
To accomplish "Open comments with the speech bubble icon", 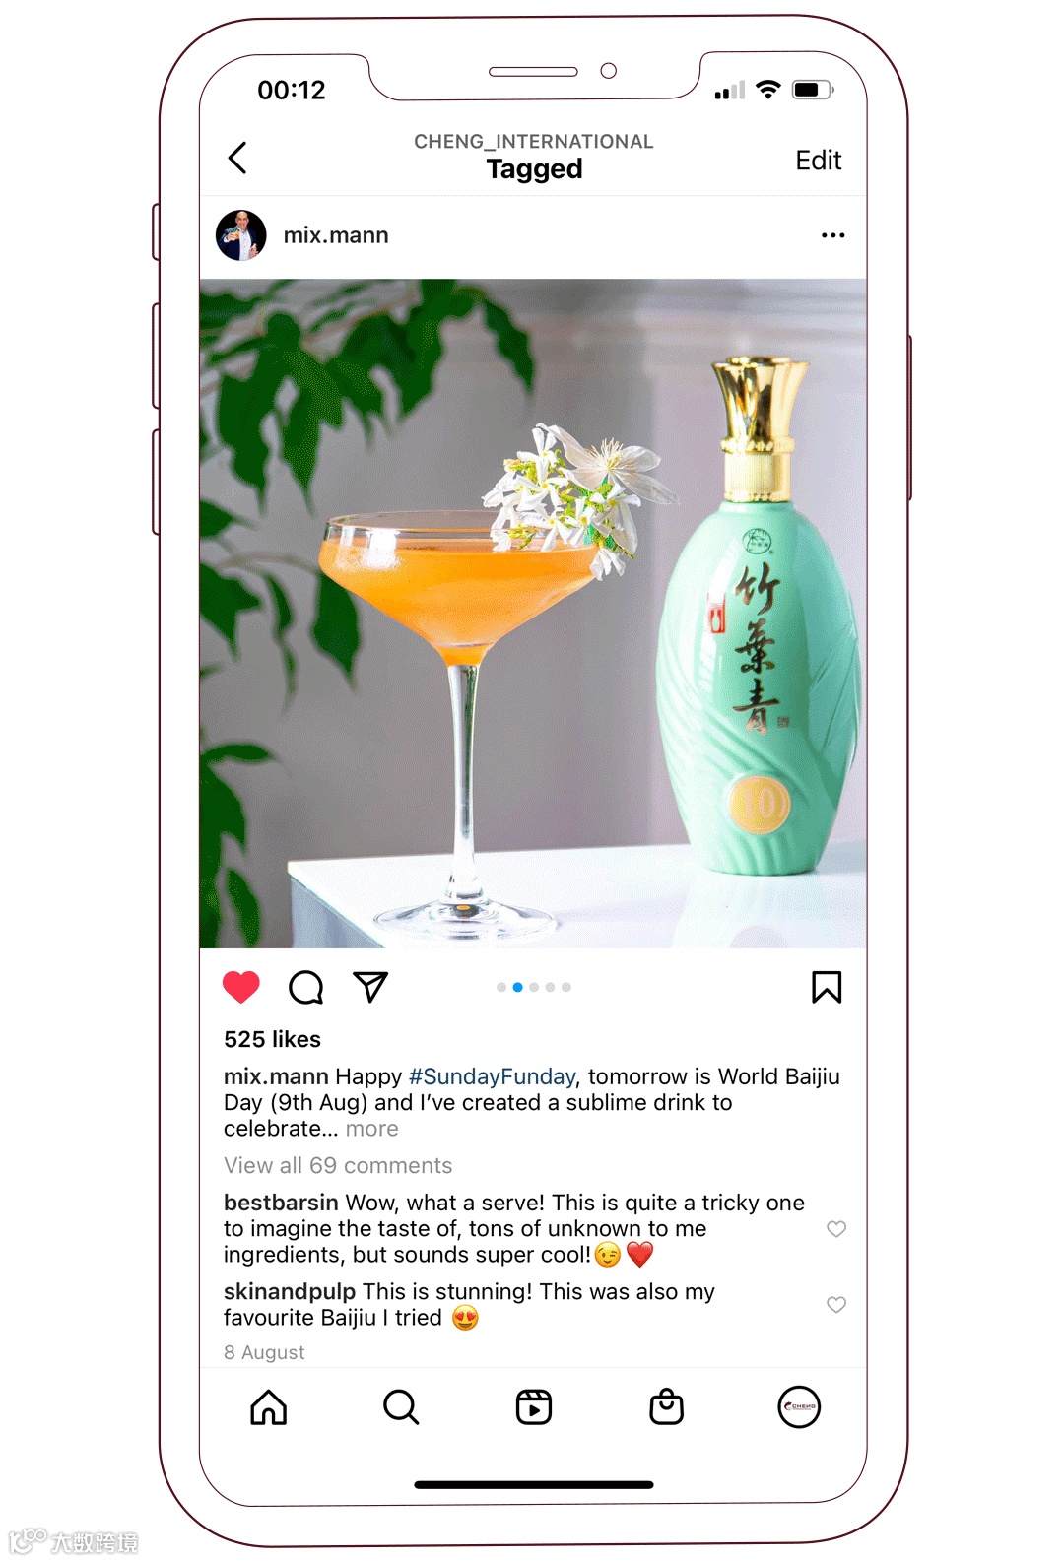I will point(306,987).
